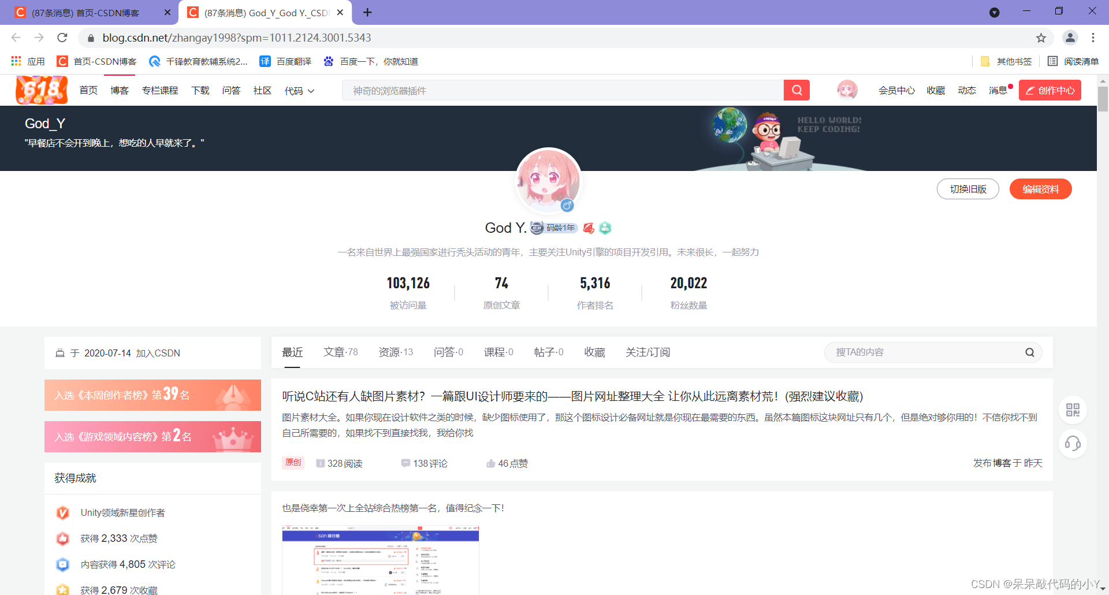Click the 46 点赞 thumbs-up icon

[491, 463]
